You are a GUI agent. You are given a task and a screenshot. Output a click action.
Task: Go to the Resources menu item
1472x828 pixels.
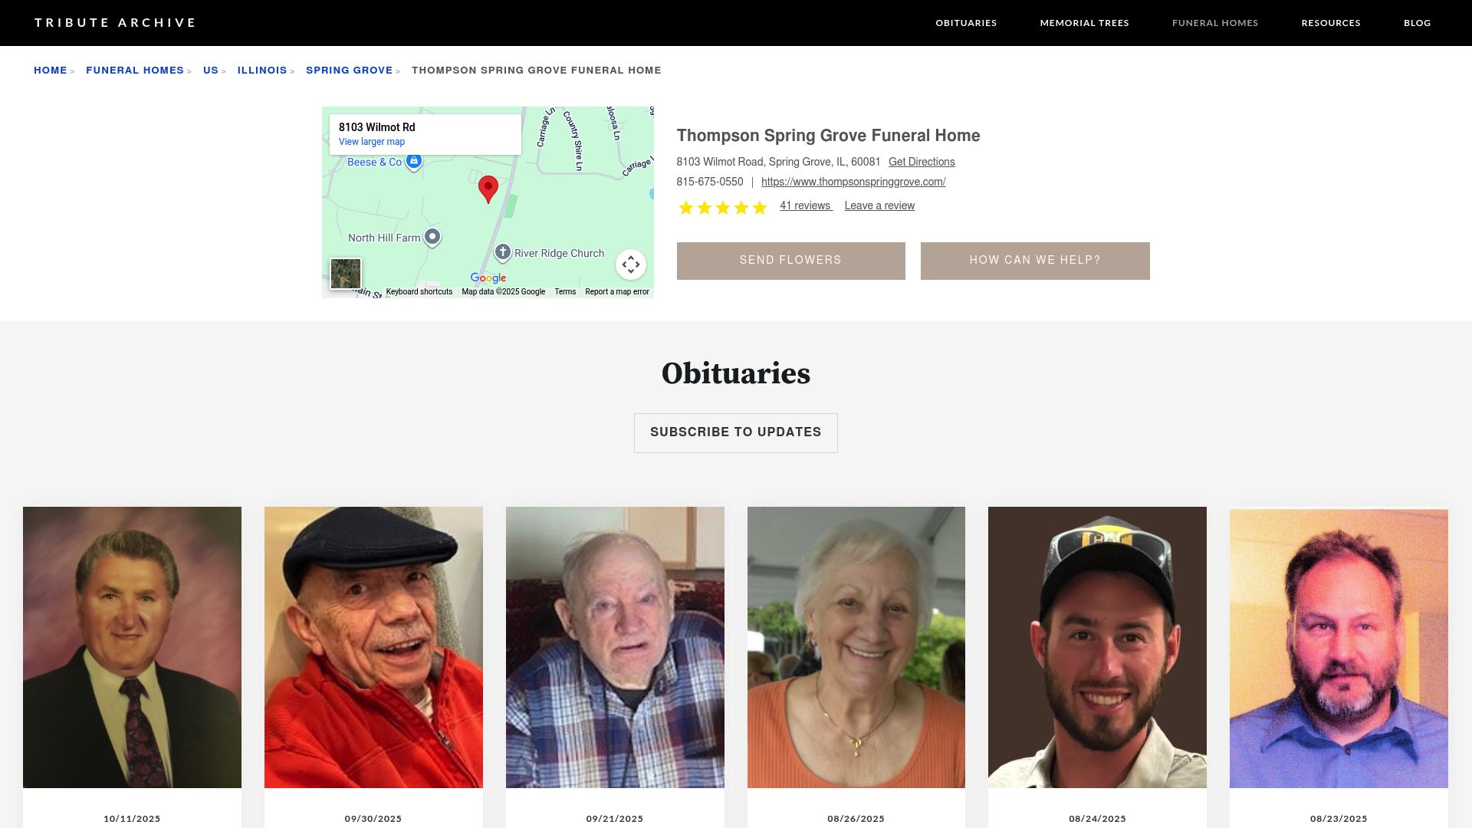[1331, 23]
